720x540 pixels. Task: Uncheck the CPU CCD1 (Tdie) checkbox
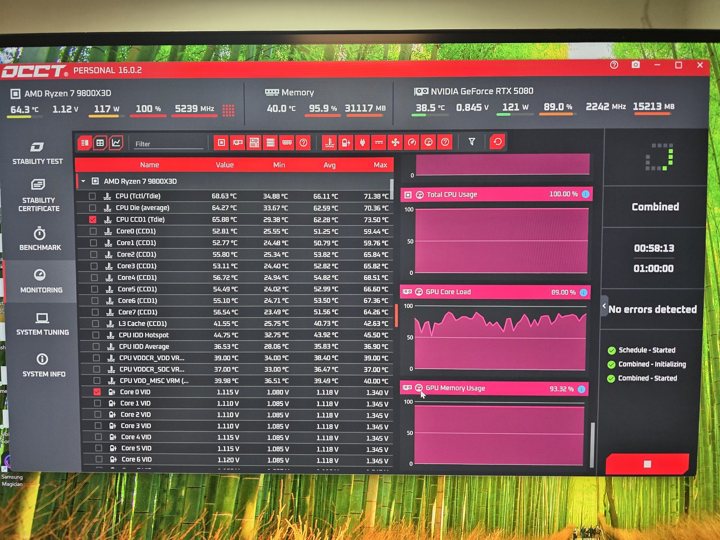coord(93,220)
